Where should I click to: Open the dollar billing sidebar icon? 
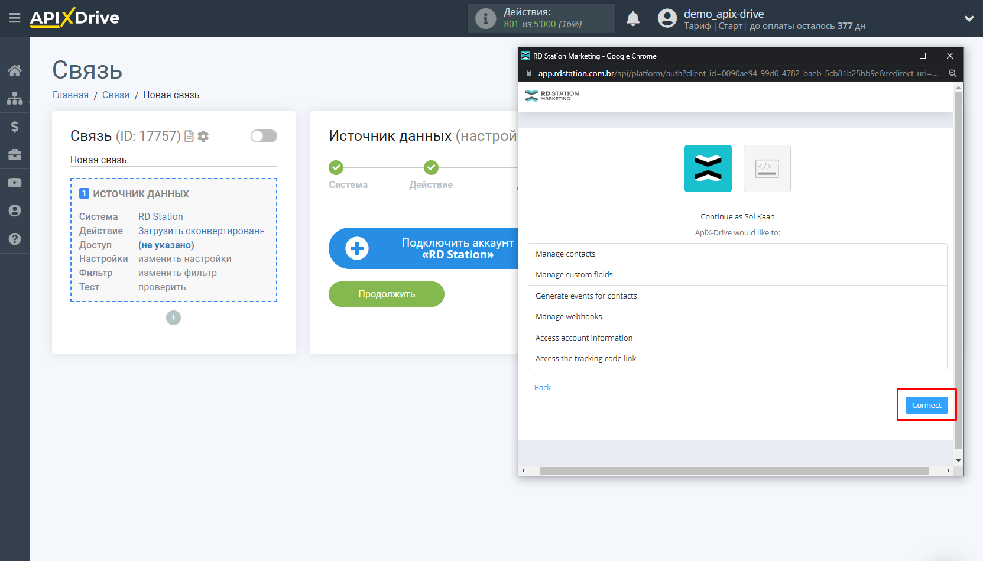click(x=15, y=127)
